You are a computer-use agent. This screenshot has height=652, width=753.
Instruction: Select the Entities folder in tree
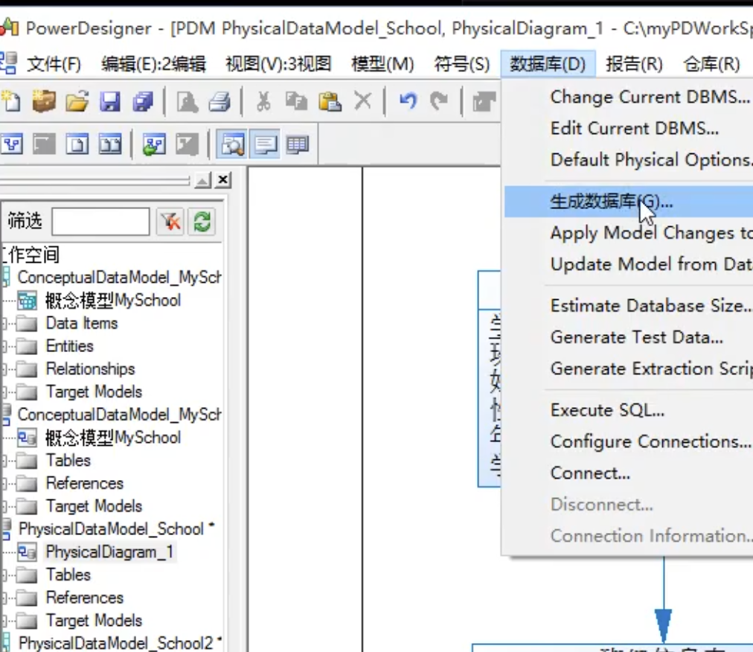(x=70, y=346)
